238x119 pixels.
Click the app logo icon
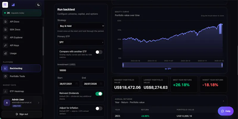(x=5, y=5)
